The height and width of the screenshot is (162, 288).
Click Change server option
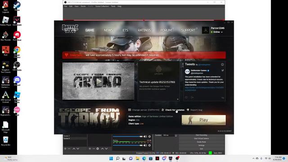(x=144, y=110)
